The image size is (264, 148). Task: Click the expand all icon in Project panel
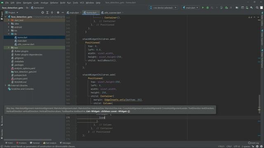[47, 13]
